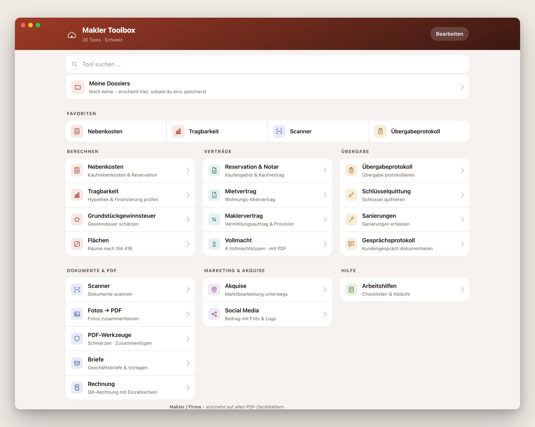Open chevron on Schlüsselquittung row
This screenshot has width=535, height=427.
point(462,195)
